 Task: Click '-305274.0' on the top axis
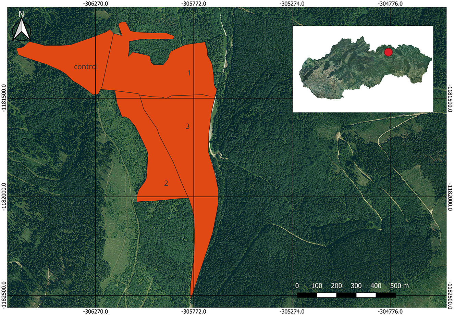[292, 4]
